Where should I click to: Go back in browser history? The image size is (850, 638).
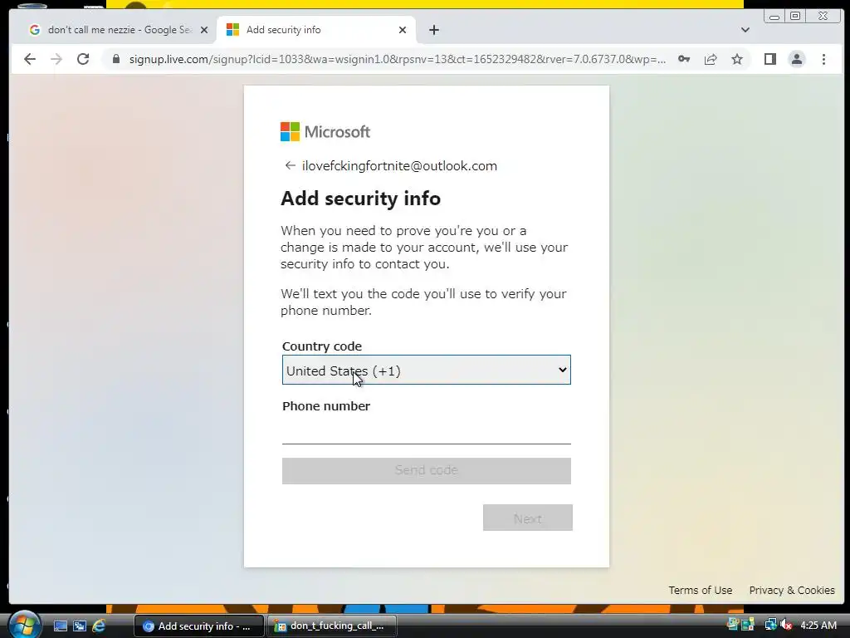pos(30,59)
